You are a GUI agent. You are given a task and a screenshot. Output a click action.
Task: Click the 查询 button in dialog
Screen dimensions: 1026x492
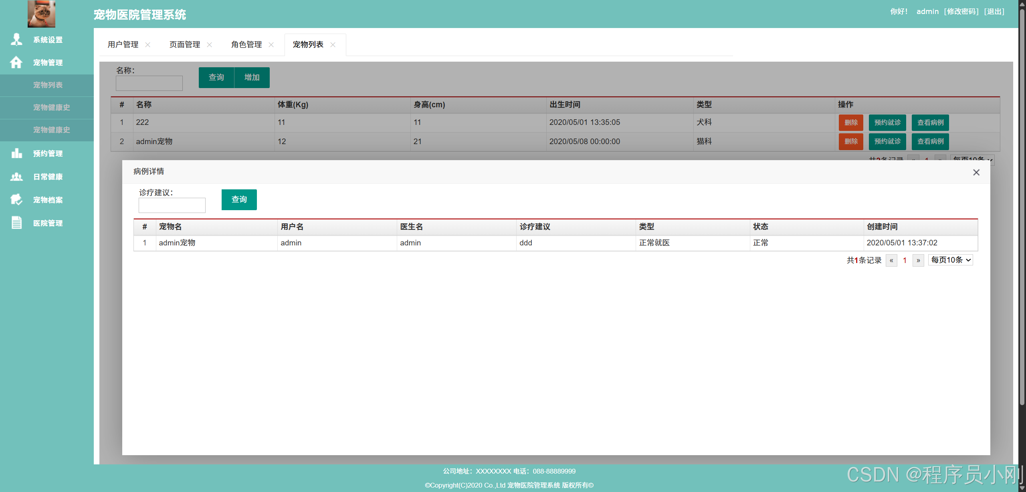pos(239,199)
